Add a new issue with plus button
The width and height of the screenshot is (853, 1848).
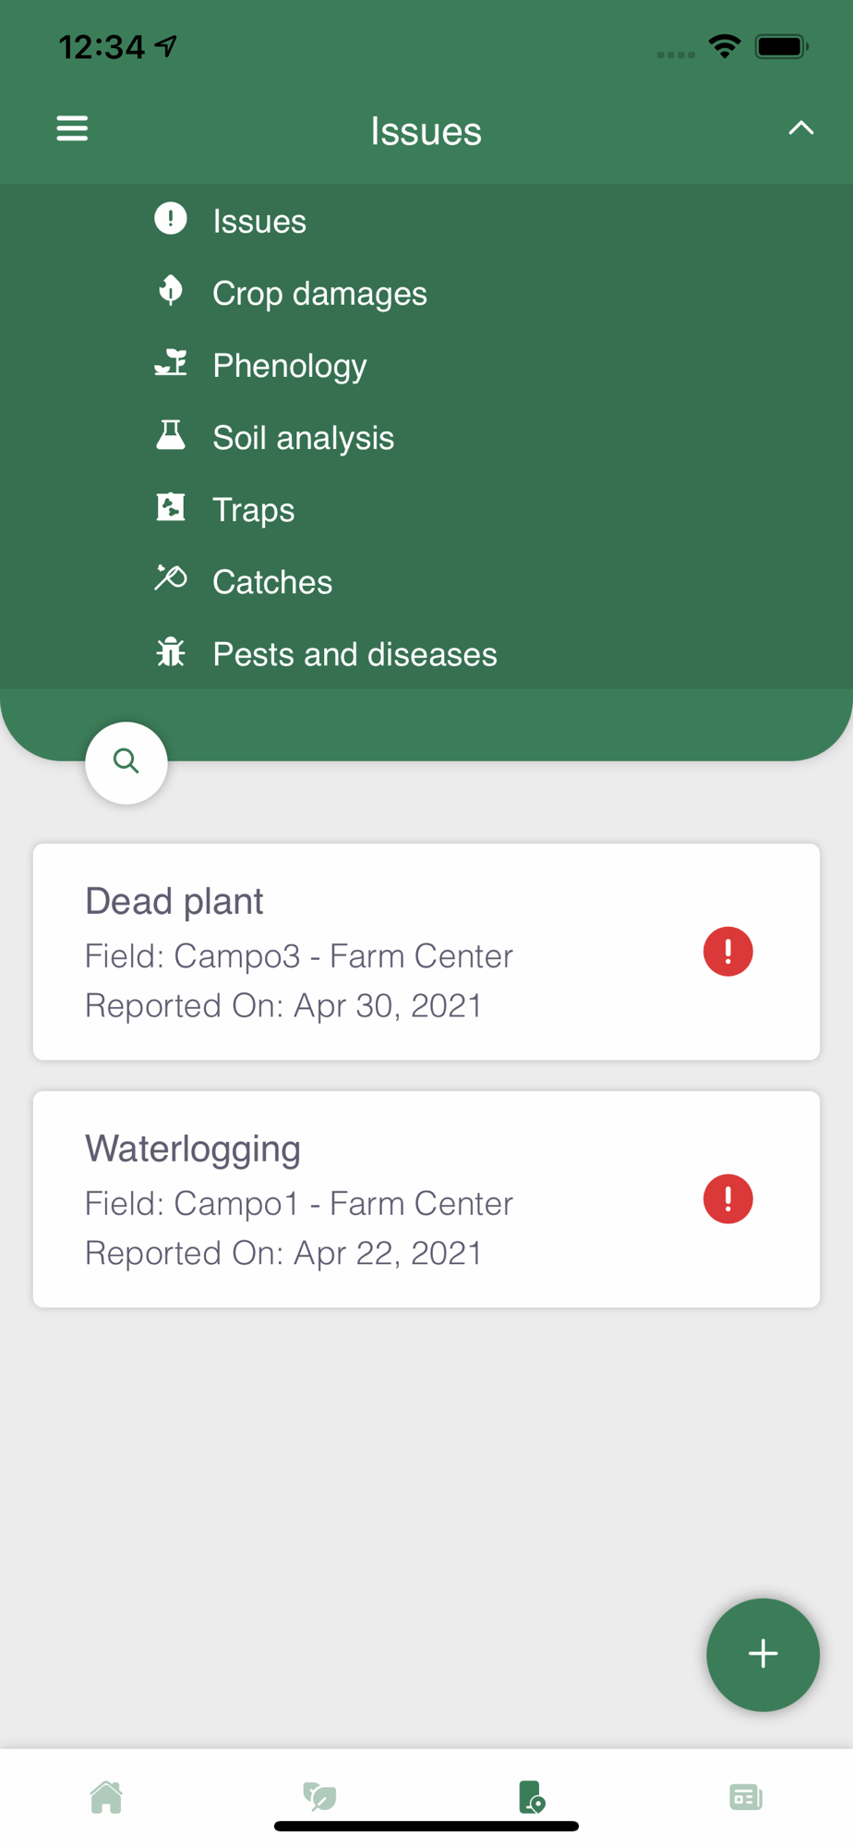(763, 1654)
